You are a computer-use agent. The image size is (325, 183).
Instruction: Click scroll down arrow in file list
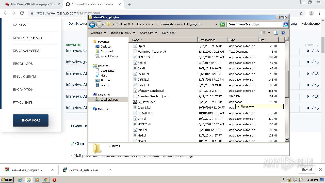287,140
